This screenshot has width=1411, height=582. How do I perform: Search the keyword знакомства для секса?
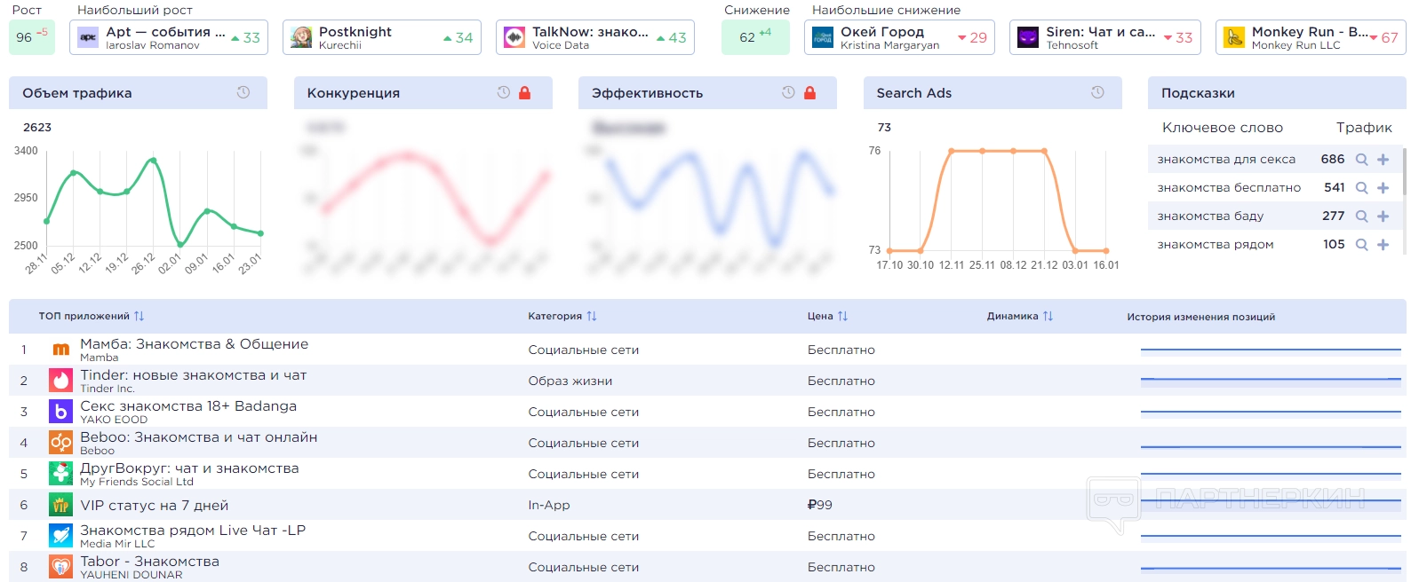(x=1361, y=160)
